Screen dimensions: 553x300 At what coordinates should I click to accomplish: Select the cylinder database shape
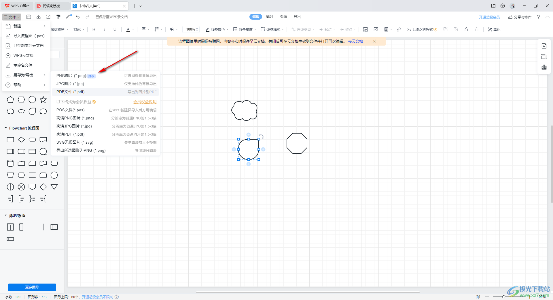tap(10, 163)
